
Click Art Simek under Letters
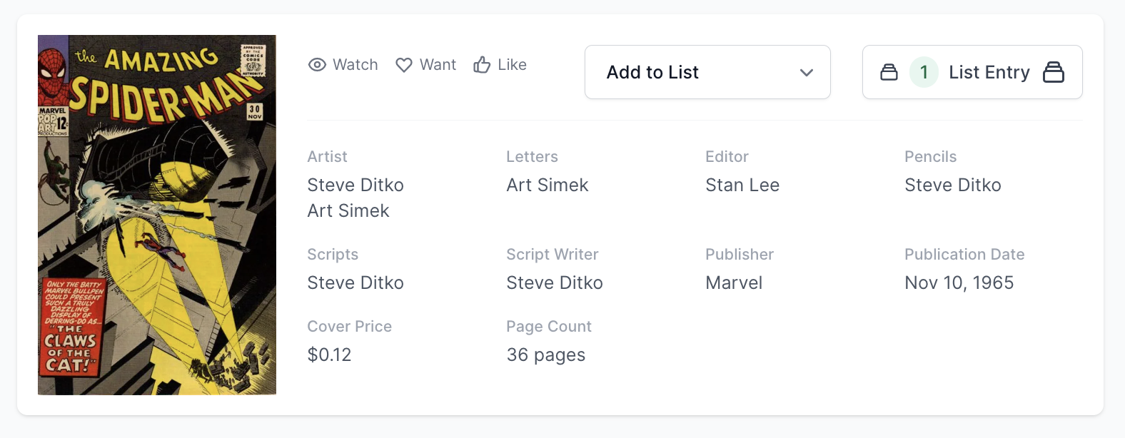(x=548, y=185)
